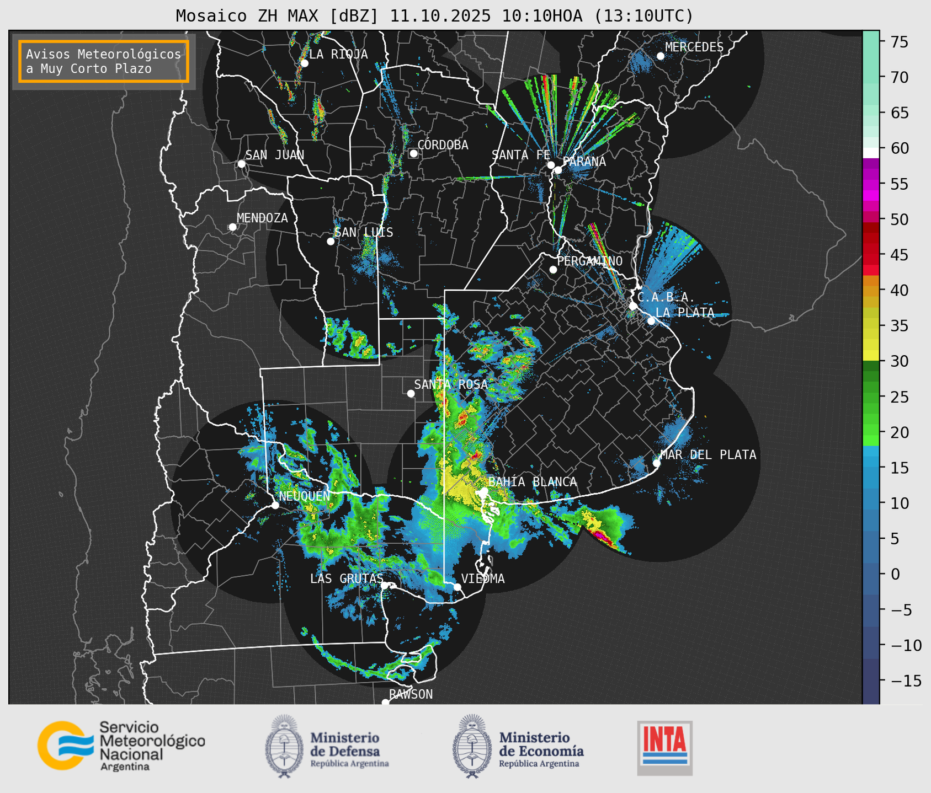The width and height of the screenshot is (931, 793).
Task: Click the magenta 55 dBZ band on scale
Action: 870,184
